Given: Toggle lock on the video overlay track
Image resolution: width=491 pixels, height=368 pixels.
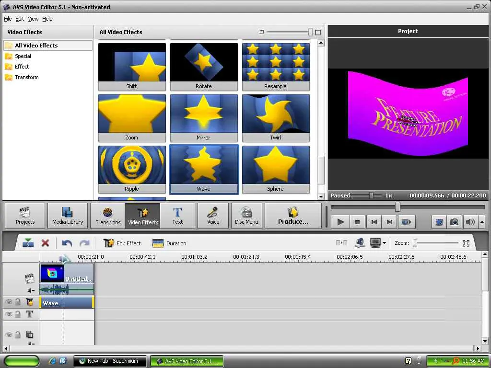Looking at the screenshot, I should (18, 335).
